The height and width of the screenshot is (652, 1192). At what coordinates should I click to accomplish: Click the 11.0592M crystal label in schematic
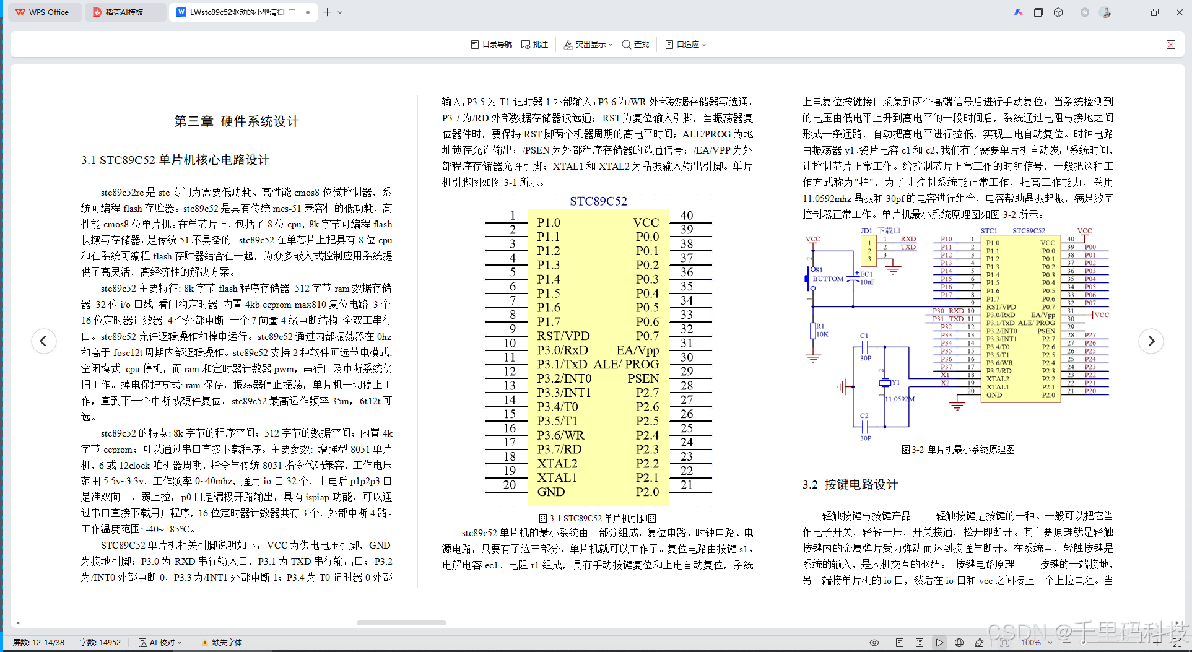pyautogui.click(x=899, y=399)
